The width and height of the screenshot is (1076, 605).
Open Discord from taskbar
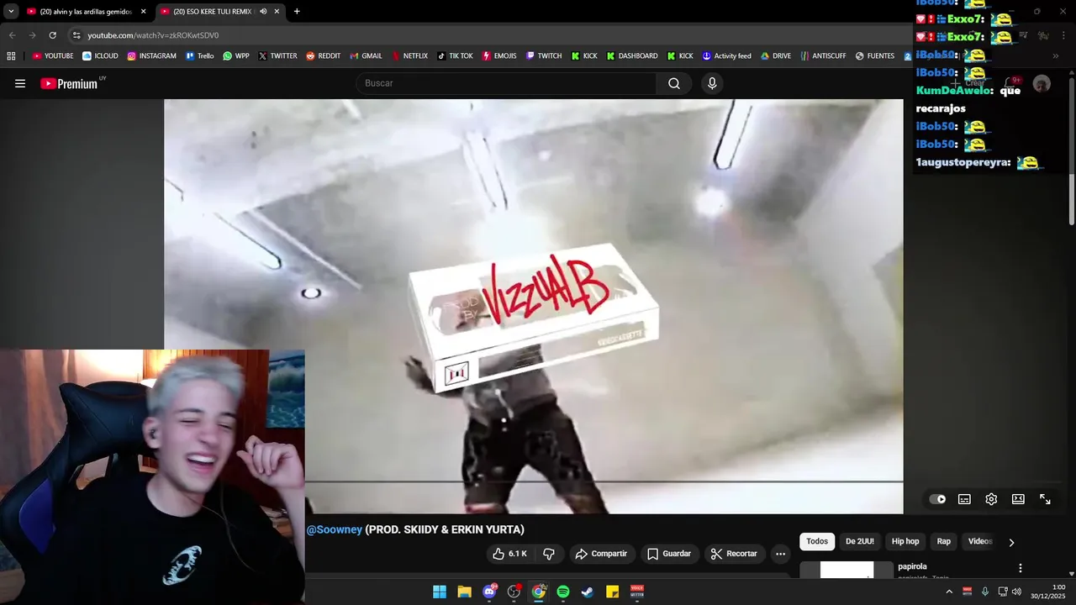click(489, 592)
